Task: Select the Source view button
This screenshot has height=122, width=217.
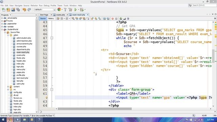Action: [x=43, y=19]
